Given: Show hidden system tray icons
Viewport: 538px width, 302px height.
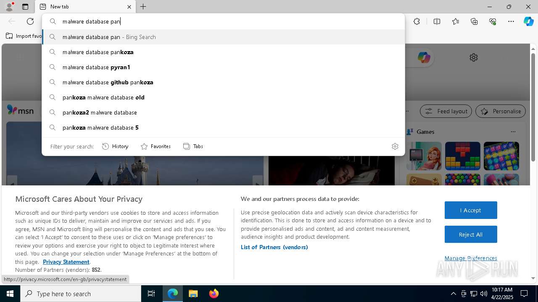Looking at the screenshot, I should coord(453,294).
